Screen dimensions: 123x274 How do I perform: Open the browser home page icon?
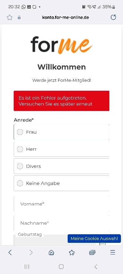click(51, 252)
